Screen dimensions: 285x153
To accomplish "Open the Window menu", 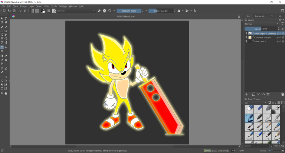I will pyautogui.click(x=73, y=6).
